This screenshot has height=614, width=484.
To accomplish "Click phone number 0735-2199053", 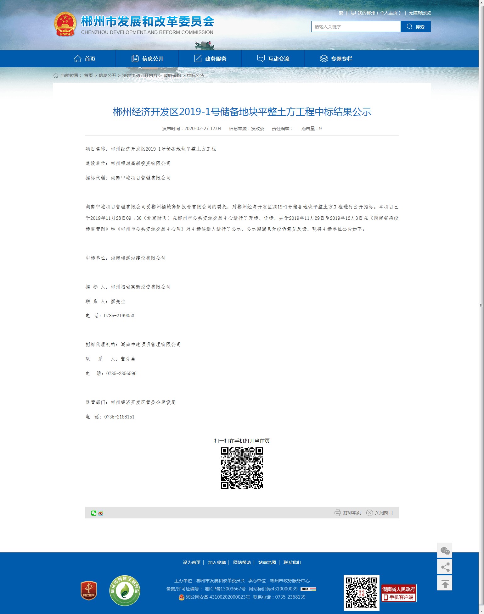I will [119, 316].
